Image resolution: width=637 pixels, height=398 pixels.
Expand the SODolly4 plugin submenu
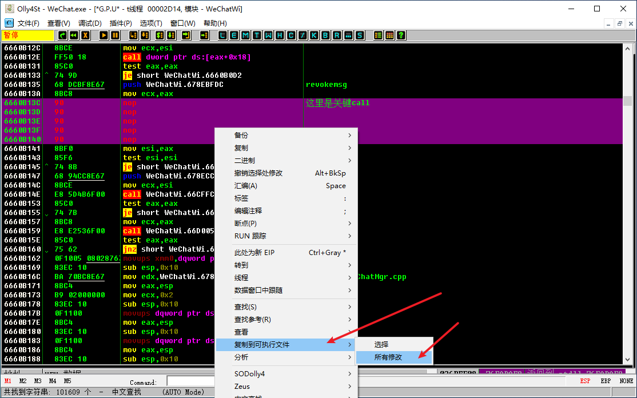[x=286, y=374]
